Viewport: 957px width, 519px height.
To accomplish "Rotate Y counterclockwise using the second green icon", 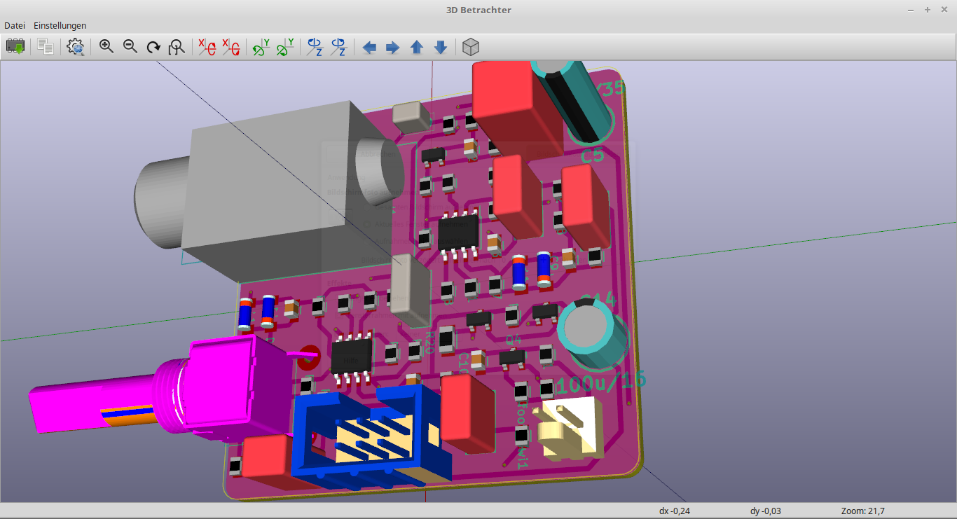I will point(285,47).
